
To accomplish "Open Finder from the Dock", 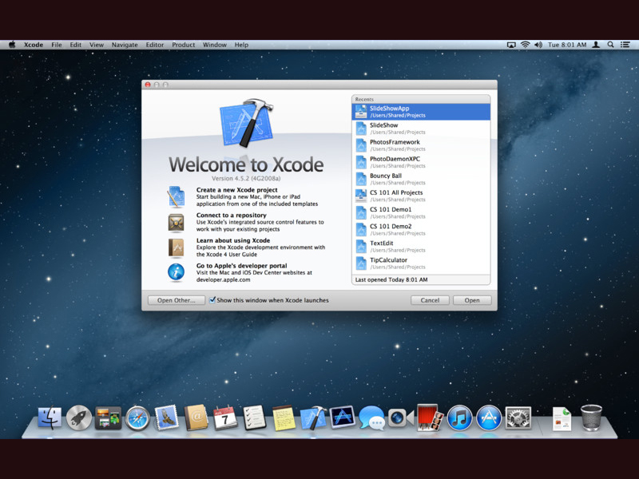I will pyautogui.click(x=50, y=418).
